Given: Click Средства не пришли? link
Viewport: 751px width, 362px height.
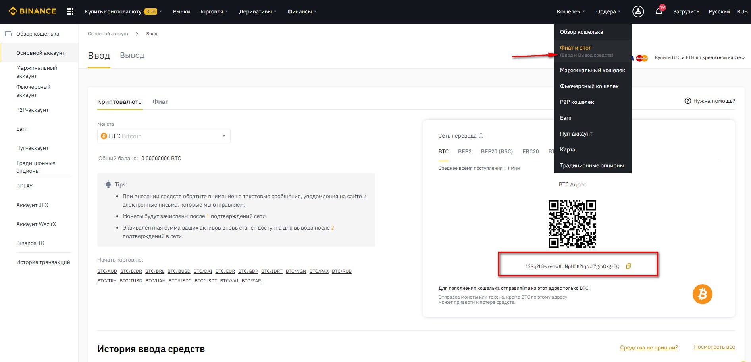Looking at the screenshot, I should pos(649,347).
